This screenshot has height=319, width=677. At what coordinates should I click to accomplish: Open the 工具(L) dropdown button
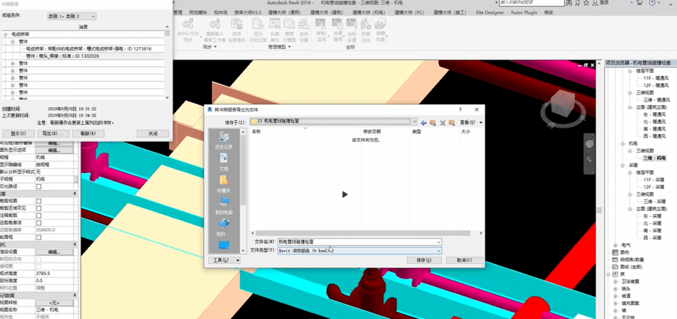pyautogui.click(x=224, y=260)
